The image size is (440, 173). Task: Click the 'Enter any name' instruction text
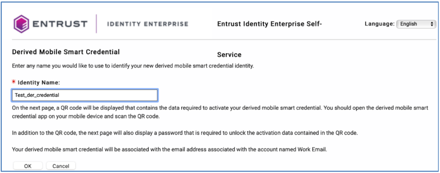tap(133, 66)
